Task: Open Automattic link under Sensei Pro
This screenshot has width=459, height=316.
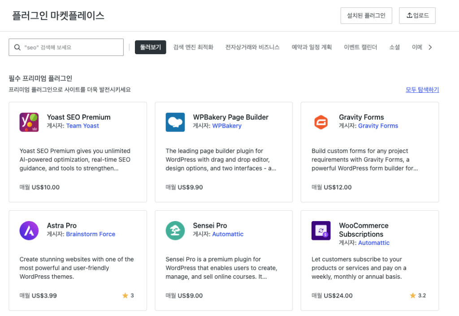Action: 228,234
